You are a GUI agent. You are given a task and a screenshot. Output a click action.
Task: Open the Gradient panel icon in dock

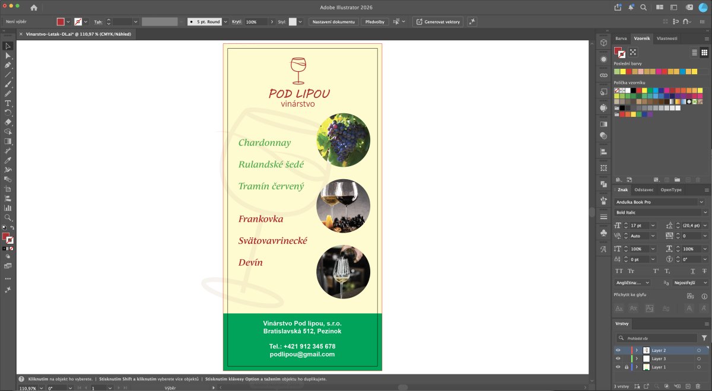(x=603, y=124)
